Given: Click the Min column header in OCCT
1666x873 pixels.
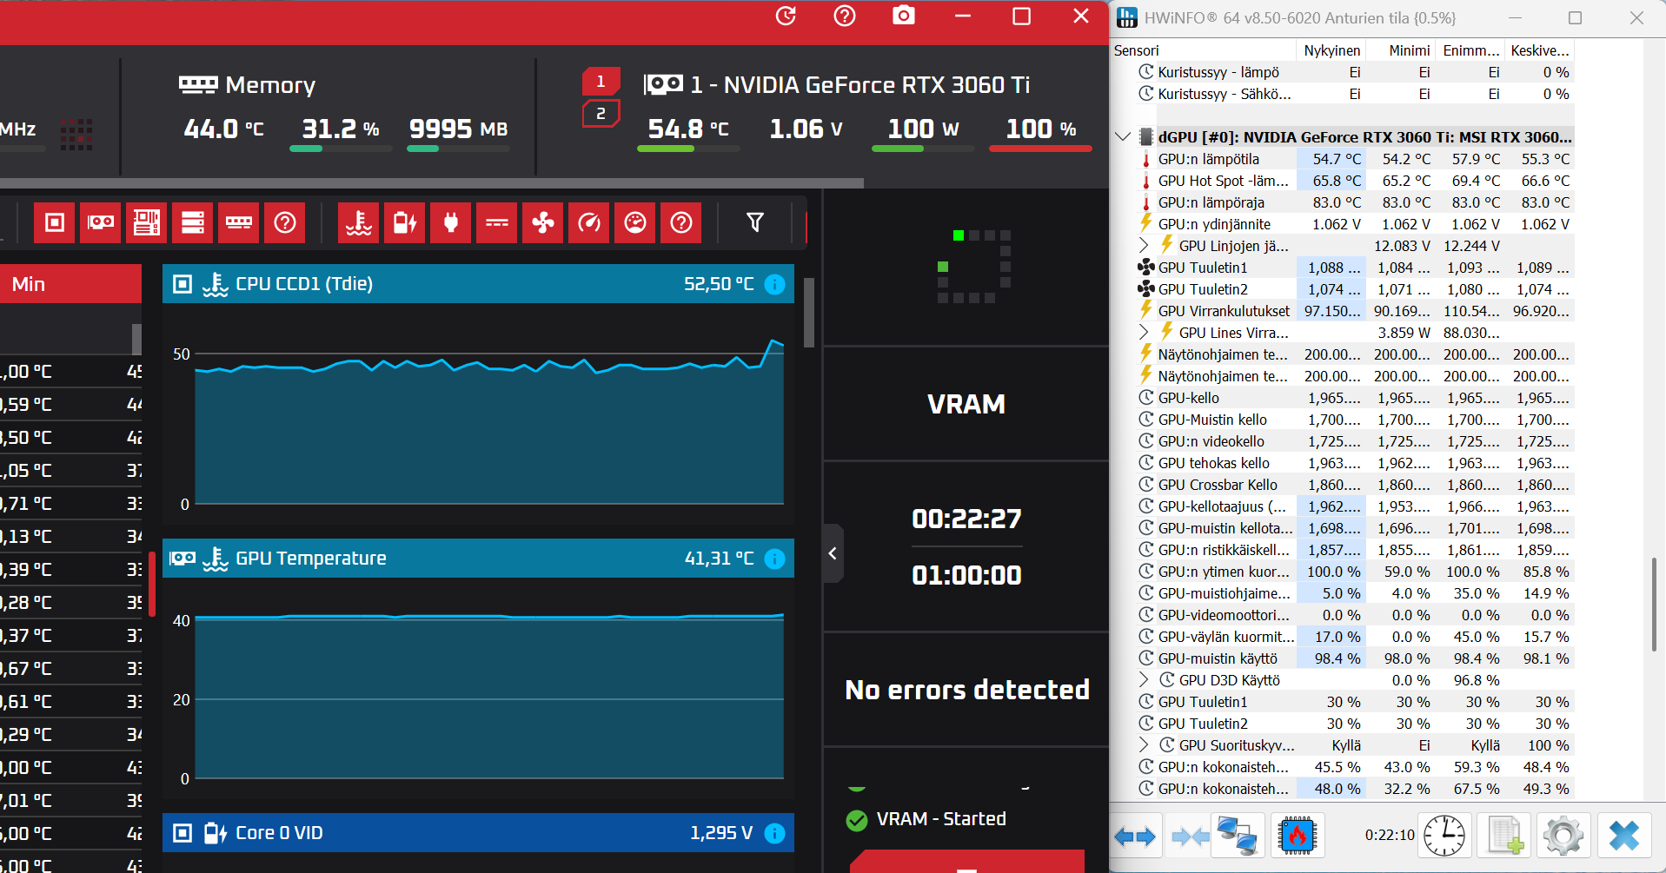Looking at the screenshot, I should pos(70,284).
